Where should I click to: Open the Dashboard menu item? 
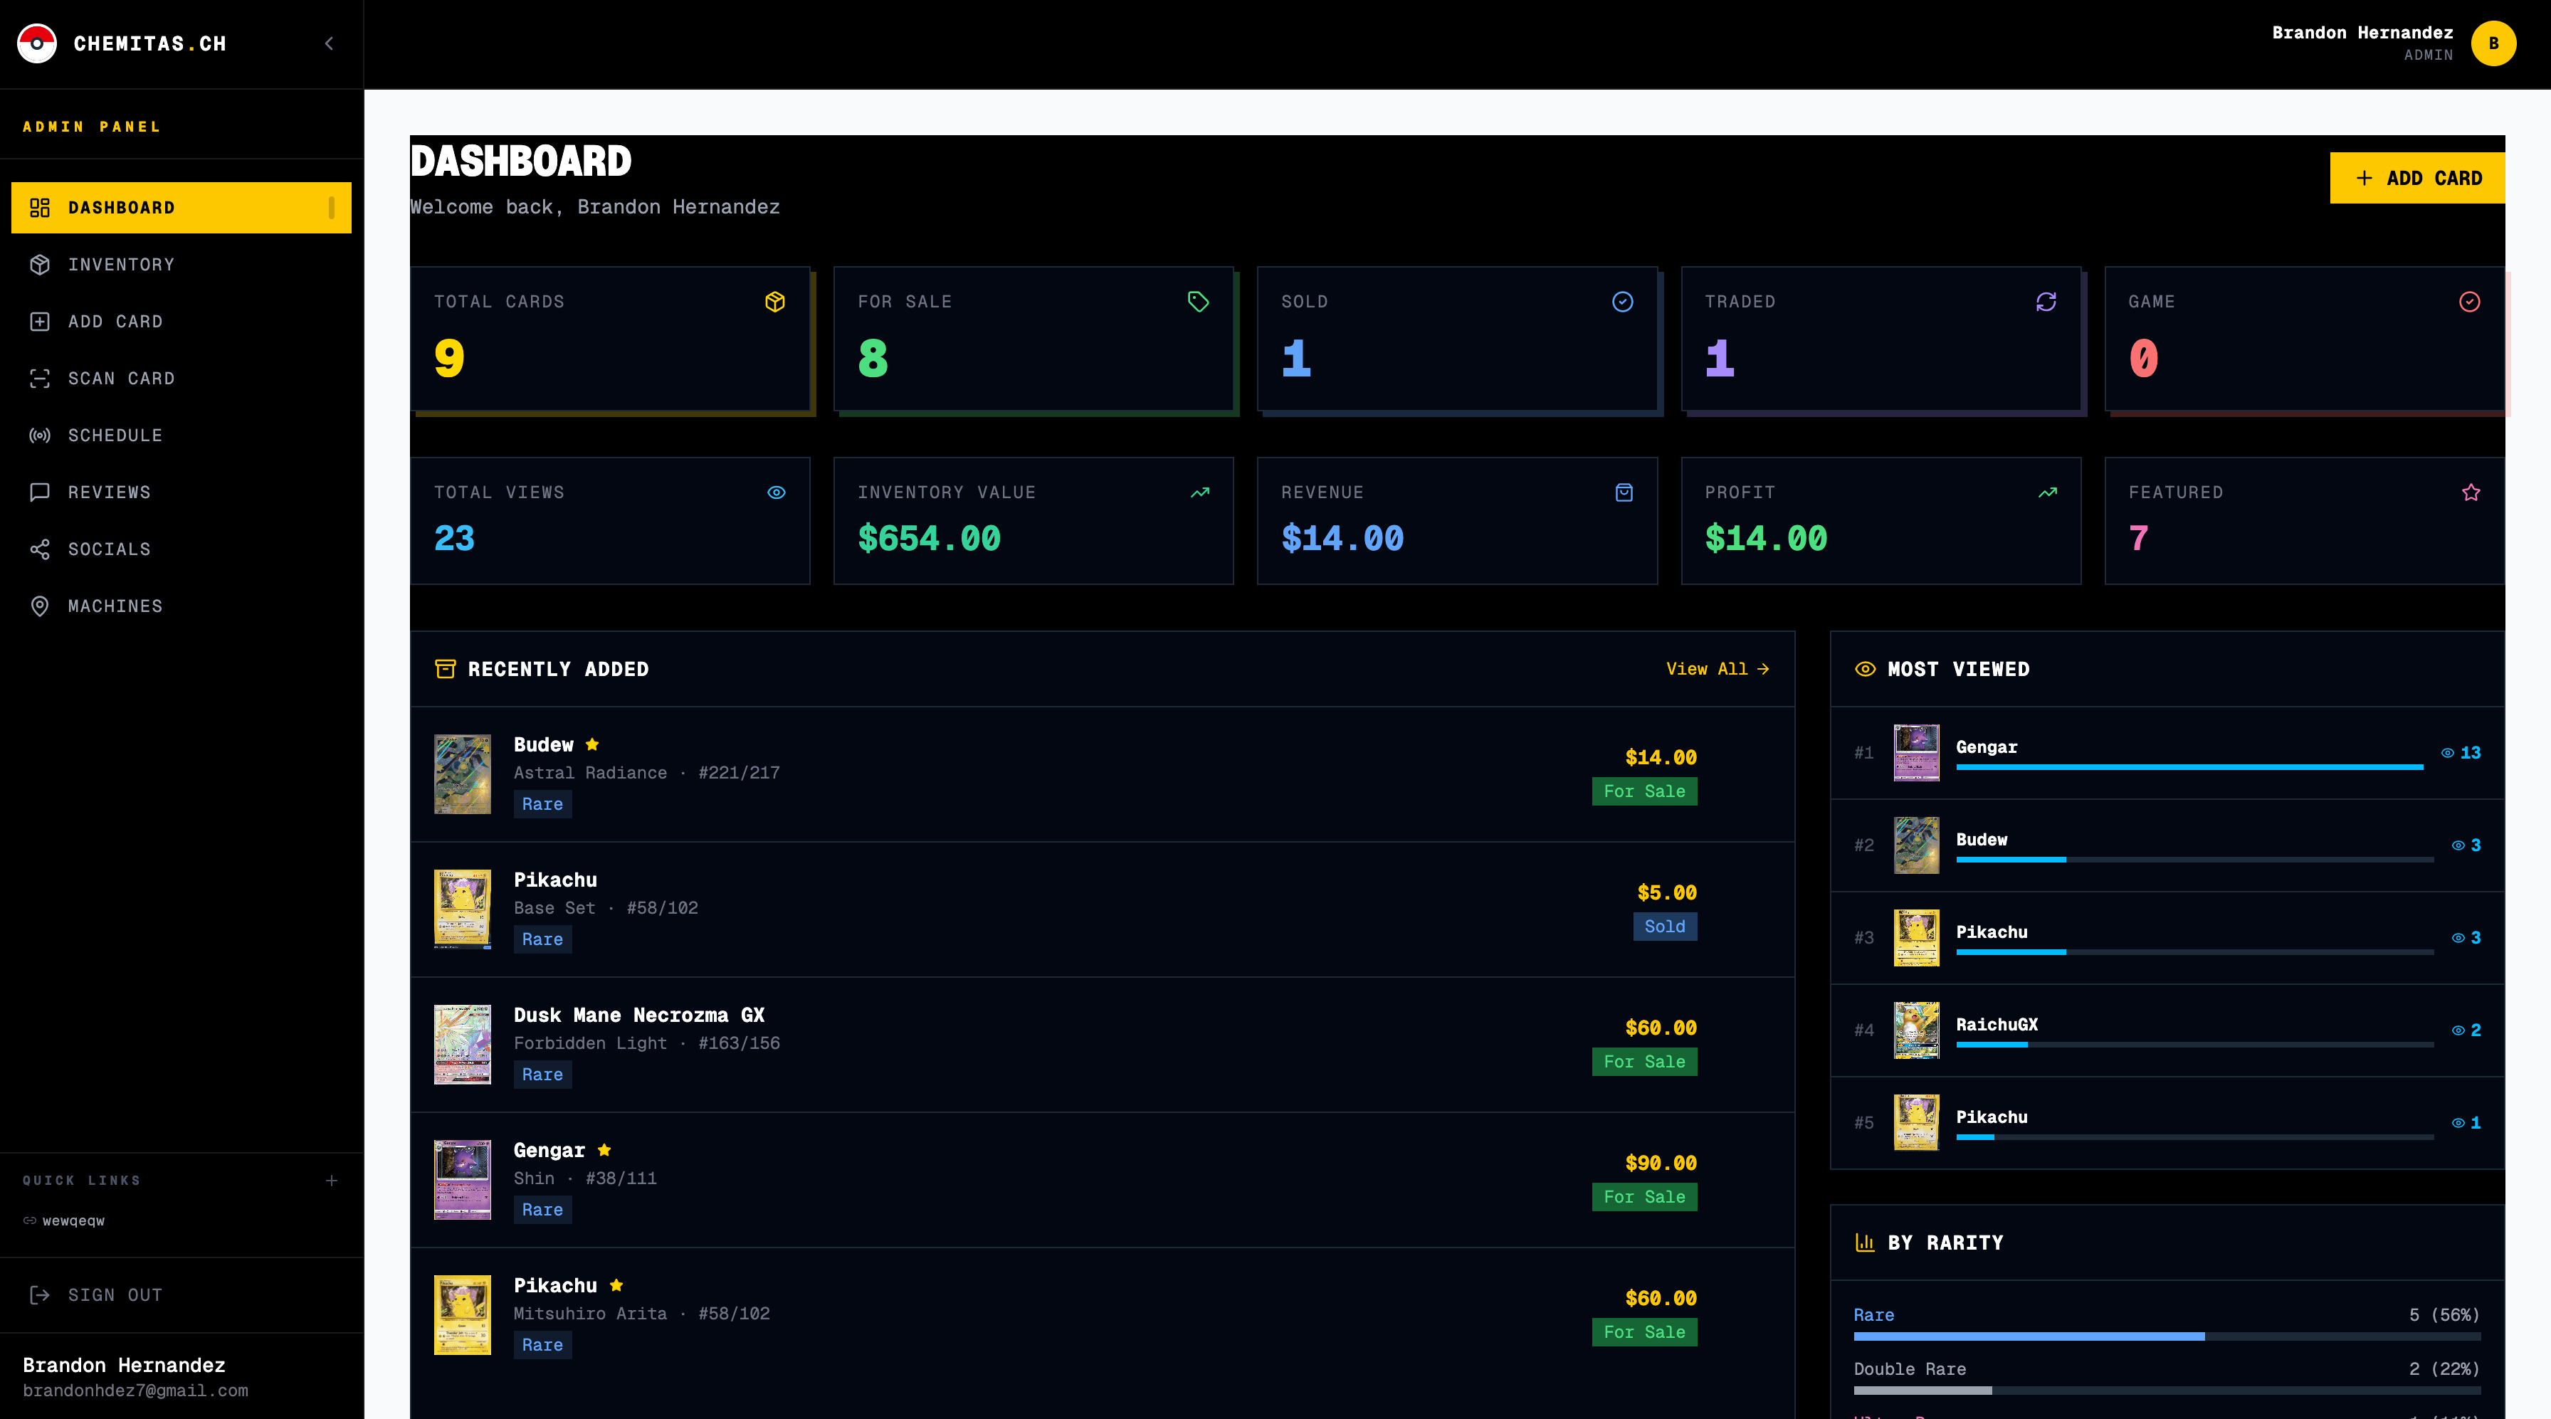pyautogui.click(x=182, y=208)
